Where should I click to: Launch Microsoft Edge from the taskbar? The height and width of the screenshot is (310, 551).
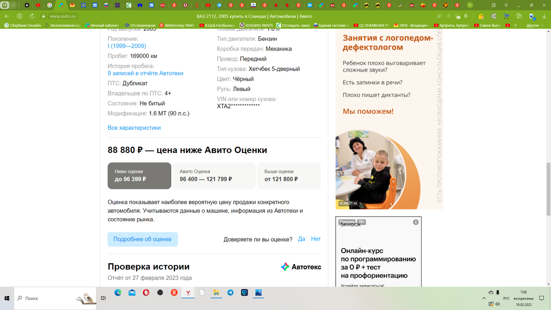tap(118, 293)
